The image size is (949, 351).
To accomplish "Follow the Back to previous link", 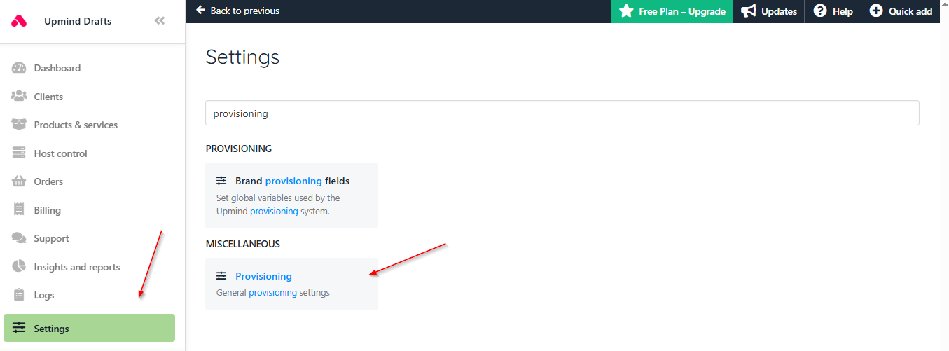I will pos(244,11).
